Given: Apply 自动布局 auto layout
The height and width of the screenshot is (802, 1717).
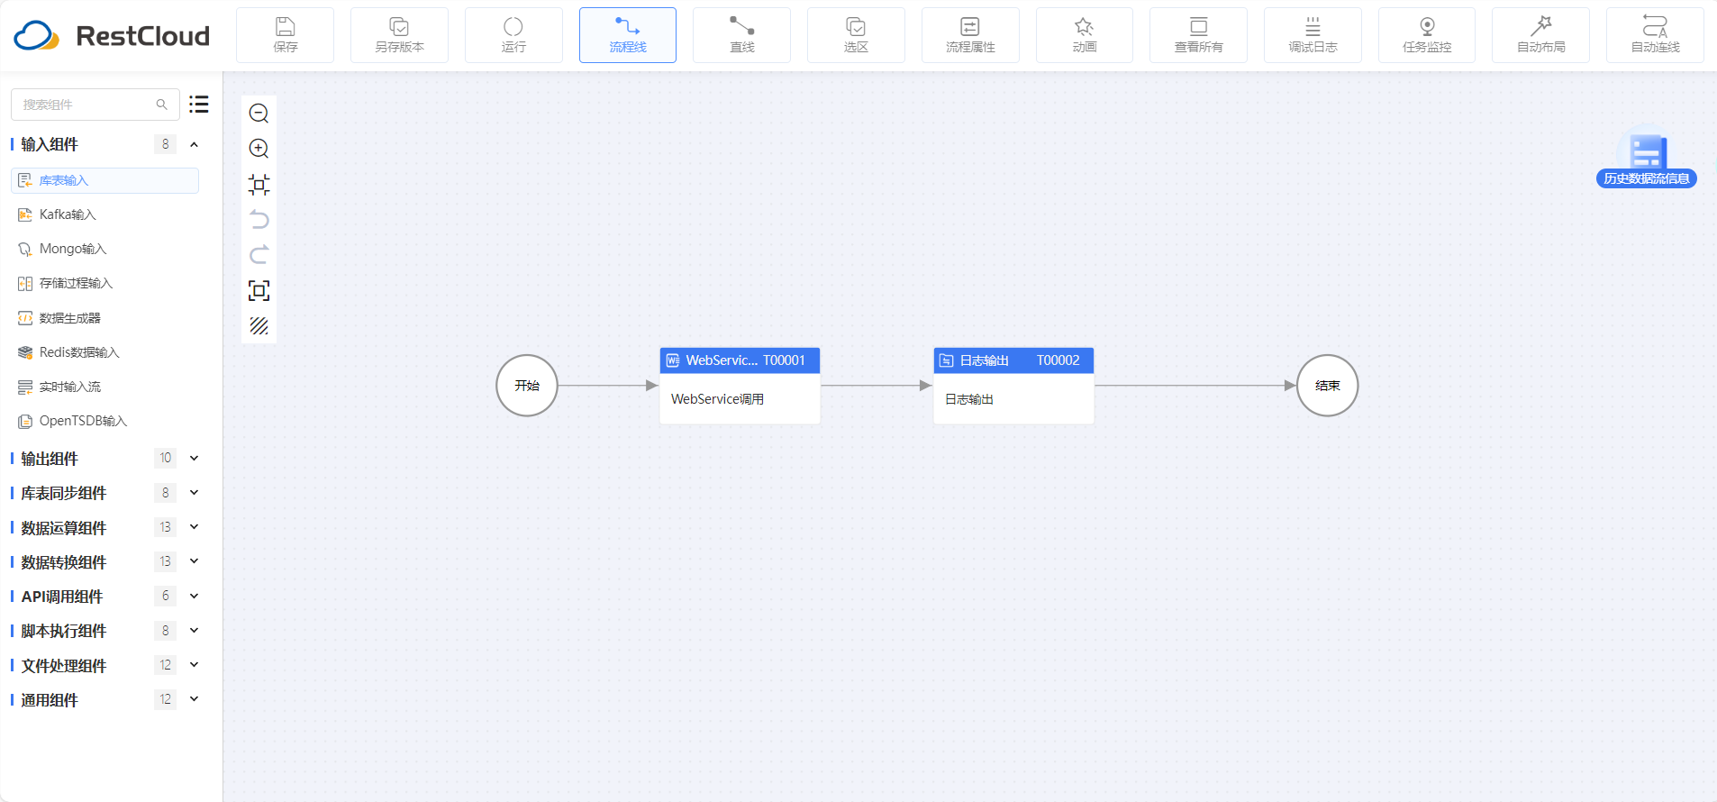Looking at the screenshot, I should tap(1540, 35).
